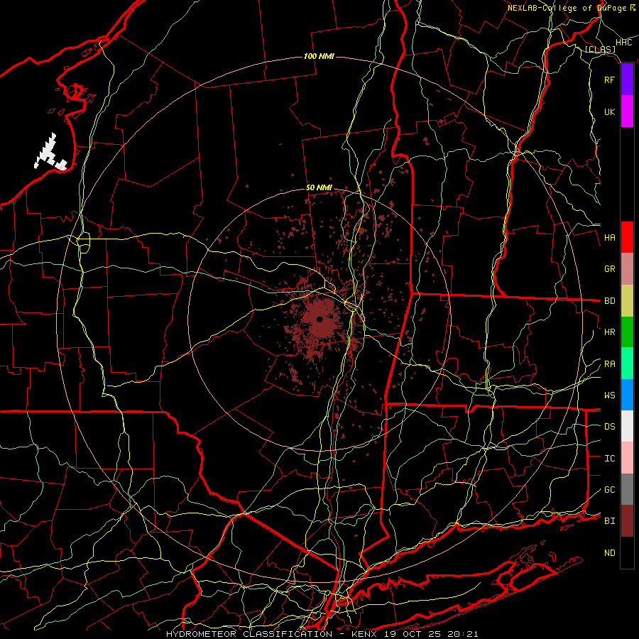This screenshot has height=639, width=639.
Task: Select the light pink IC legend swatch
Action: point(627,458)
